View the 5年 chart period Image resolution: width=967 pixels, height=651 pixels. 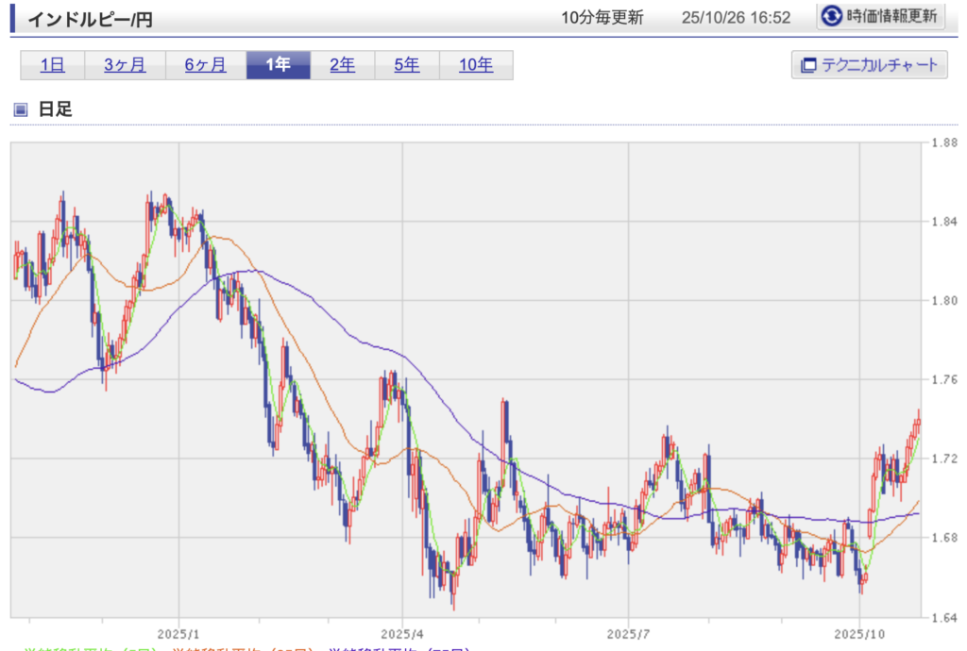tap(406, 65)
